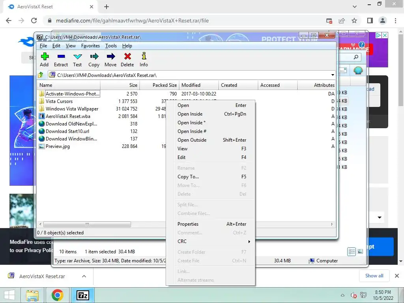This screenshot has width=404, height=303.
Task: Expand options for AeroVistaX Reset.rar download
Action: click(x=84, y=276)
